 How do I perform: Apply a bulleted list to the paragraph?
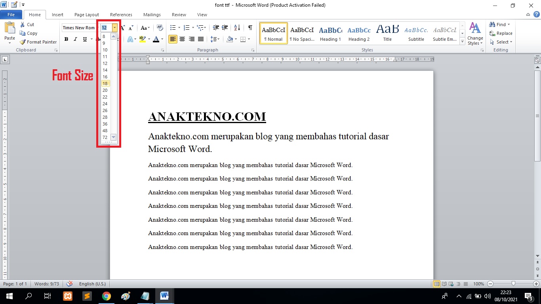(x=173, y=28)
